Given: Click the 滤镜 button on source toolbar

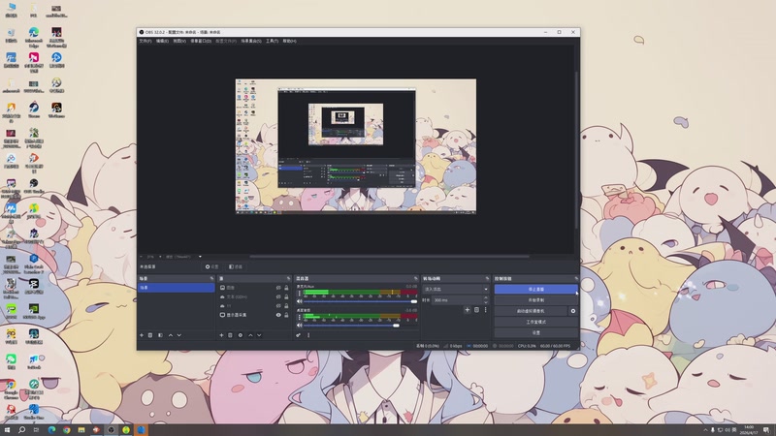Looking at the screenshot, I should point(236,266).
